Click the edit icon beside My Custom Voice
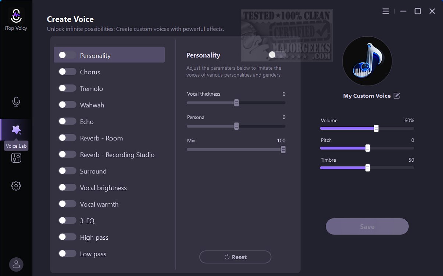Screen dimensions: 443x276 pyautogui.click(x=397, y=96)
